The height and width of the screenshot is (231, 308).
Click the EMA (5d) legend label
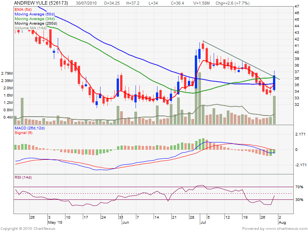click(x=24, y=9)
